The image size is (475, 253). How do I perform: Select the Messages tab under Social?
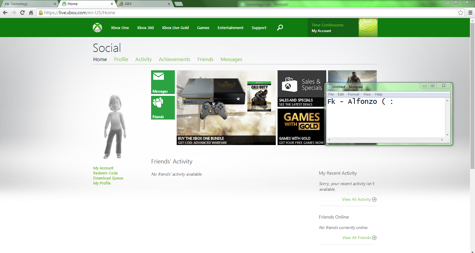[231, 59]
